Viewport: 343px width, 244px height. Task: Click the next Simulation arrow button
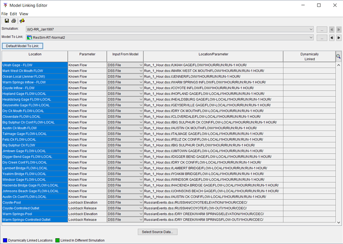tap(338, 29)
